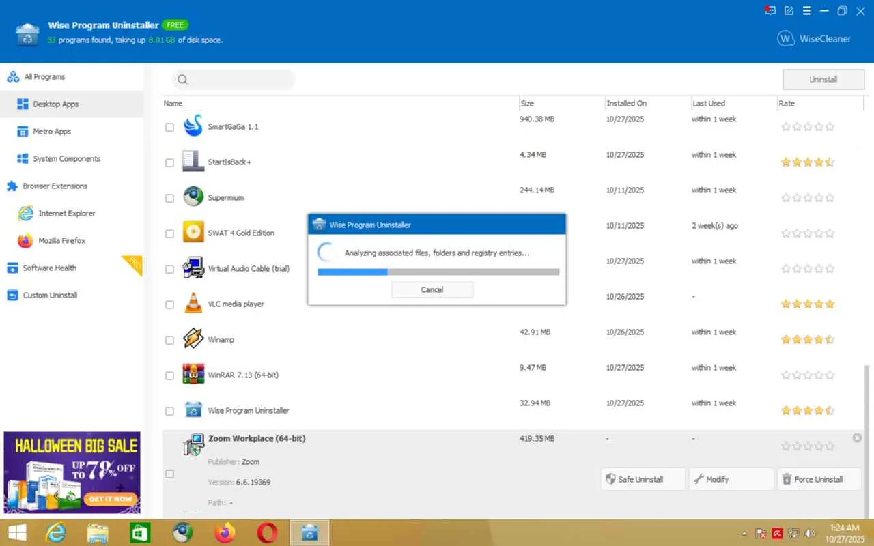Image resolution: width=874 pixels, height=546 pixels.
Task: Rate SmartGaGa using its stars
Action: click(x=808, y=127)
